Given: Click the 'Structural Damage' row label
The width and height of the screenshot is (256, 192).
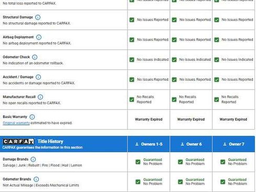Looking at the screenshot, I should pyautogui.click(x=18, y=17).
